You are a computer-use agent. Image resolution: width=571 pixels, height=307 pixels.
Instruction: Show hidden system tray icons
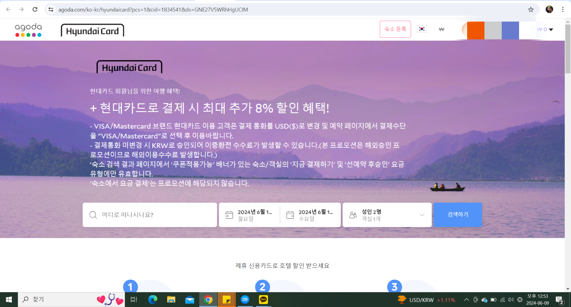pos(466,299)
